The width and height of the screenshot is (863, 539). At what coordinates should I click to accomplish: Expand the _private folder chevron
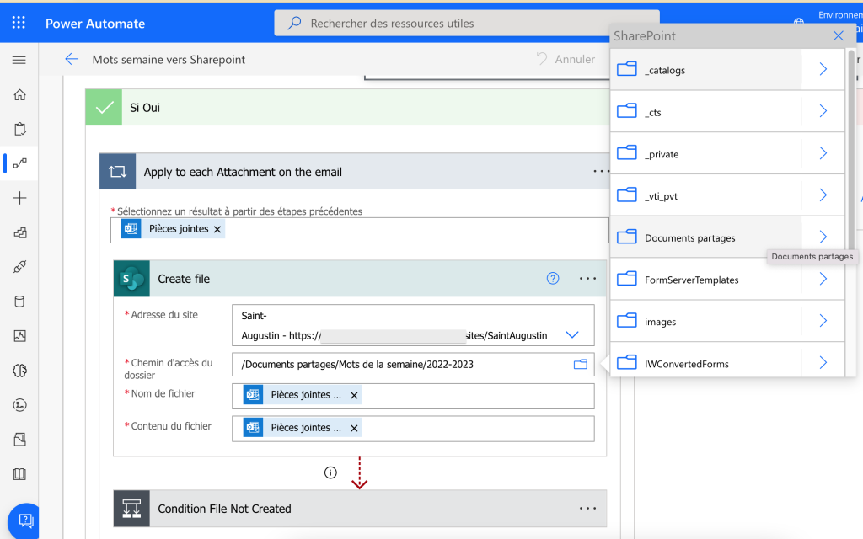tap(823, 153)
